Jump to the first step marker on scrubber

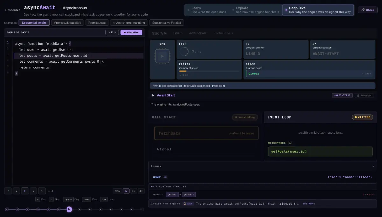click(x=7, y=209)
